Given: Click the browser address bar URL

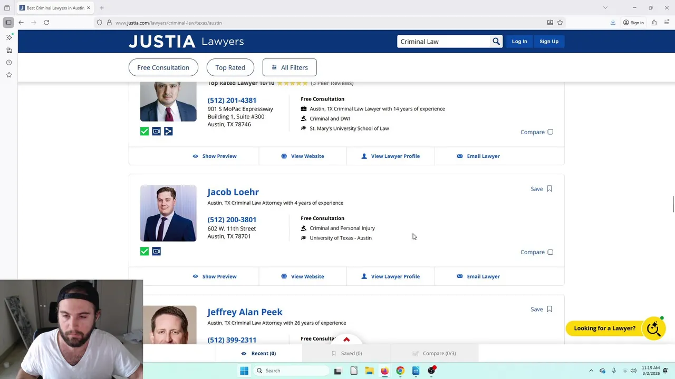Looking at the screenshot, I should [169, 23].
